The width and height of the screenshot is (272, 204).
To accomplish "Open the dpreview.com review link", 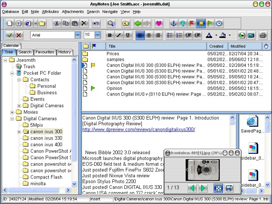I will point(139,129).
